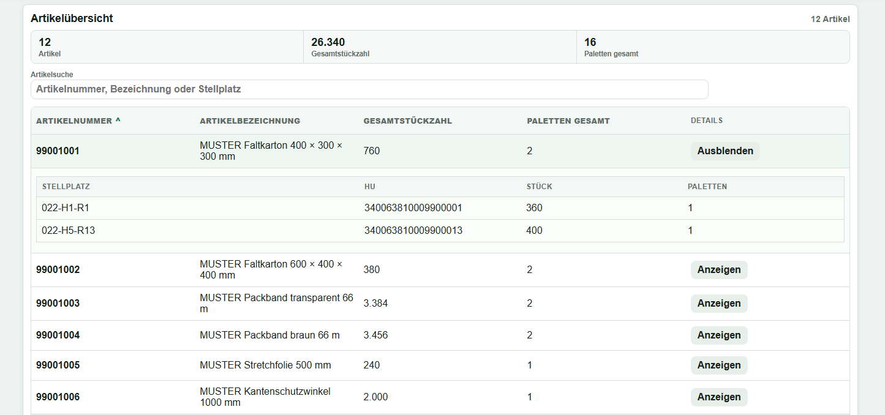Expand Stretchfolie 500 mm details
885x415 pixels.
pyautogui.click(x=719, y=365)
